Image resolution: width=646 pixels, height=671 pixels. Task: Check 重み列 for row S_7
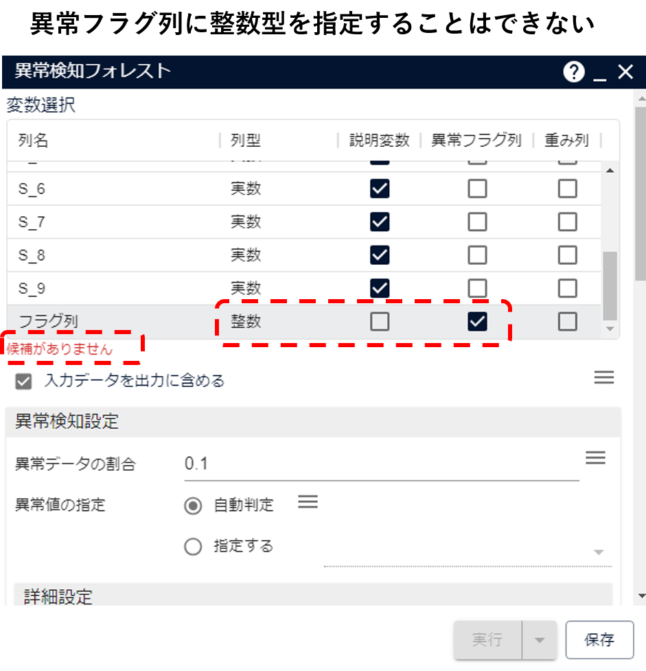(568, 222)
